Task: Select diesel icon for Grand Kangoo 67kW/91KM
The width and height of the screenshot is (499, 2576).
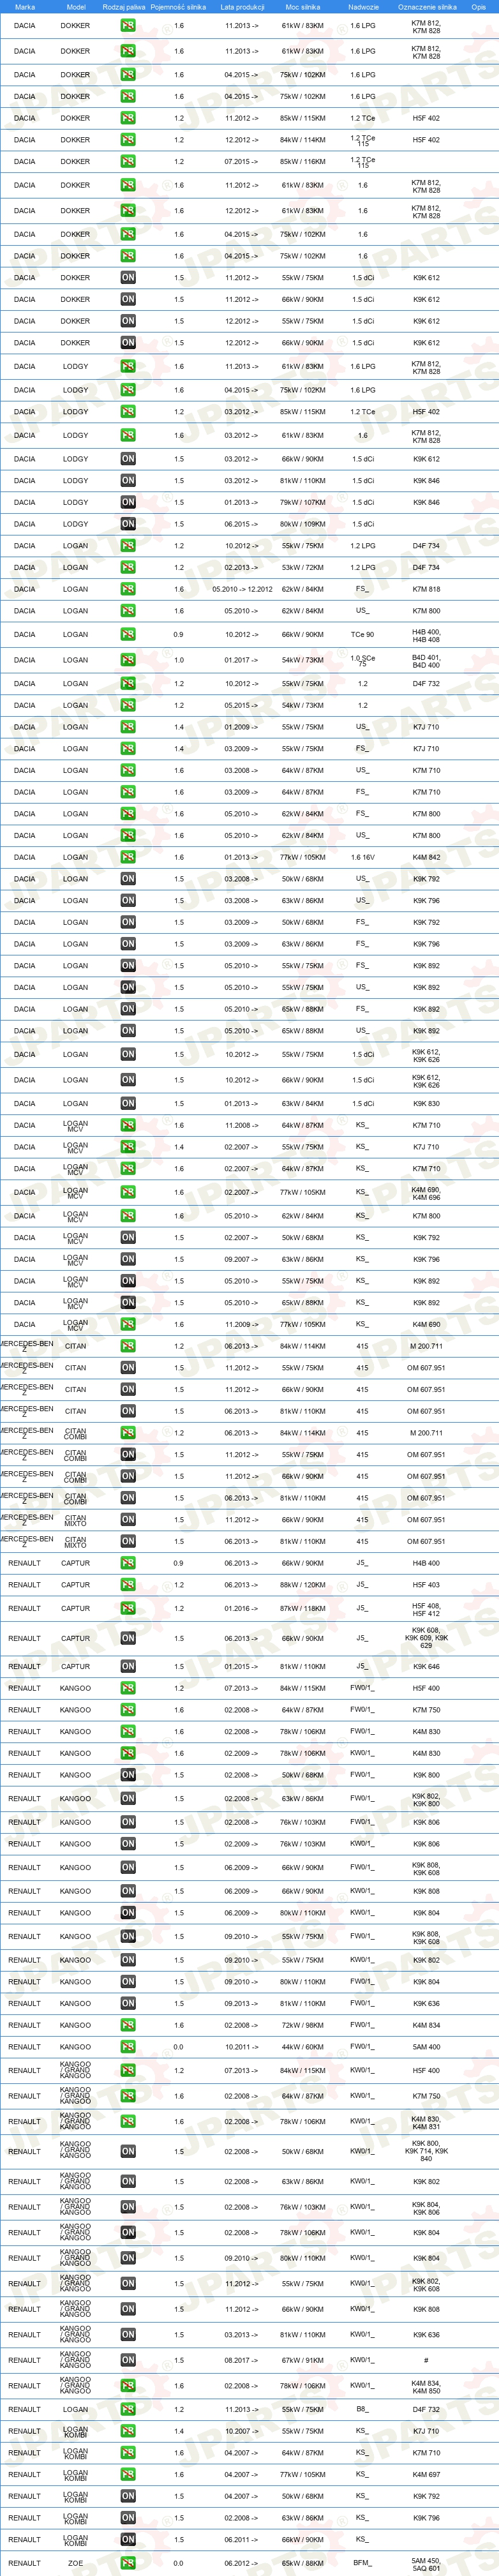Action: [x=128, y=2360]
